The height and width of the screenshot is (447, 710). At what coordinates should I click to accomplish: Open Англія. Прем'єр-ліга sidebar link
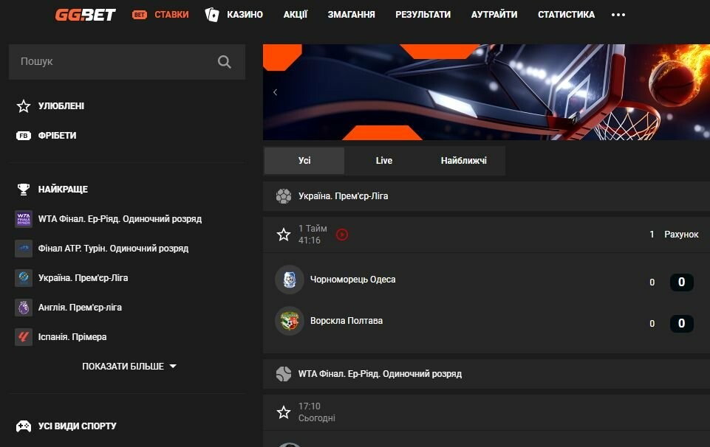[x=80, y=308]
